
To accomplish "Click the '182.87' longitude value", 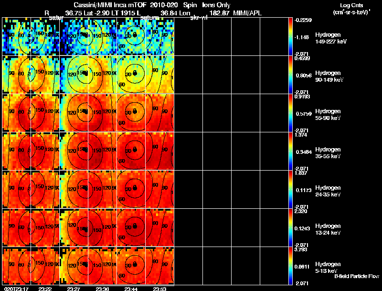I will pos(219,13).
